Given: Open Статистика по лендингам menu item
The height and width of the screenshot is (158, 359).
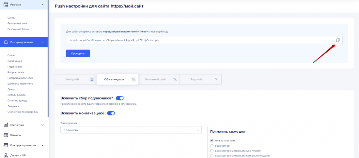Looking at the screenshot, I should [x=23, y=112].
